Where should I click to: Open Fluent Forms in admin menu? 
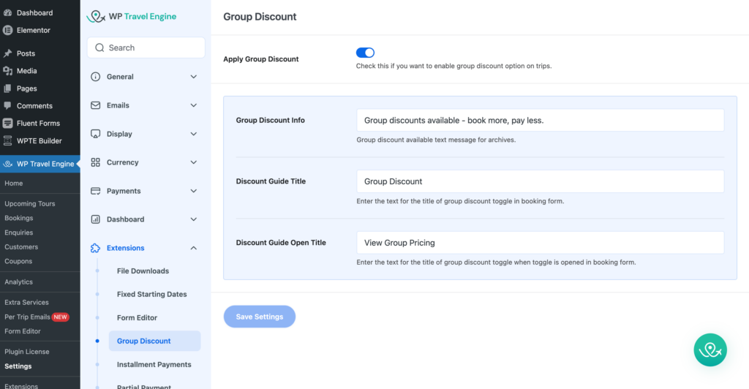[x=38, y=124]
